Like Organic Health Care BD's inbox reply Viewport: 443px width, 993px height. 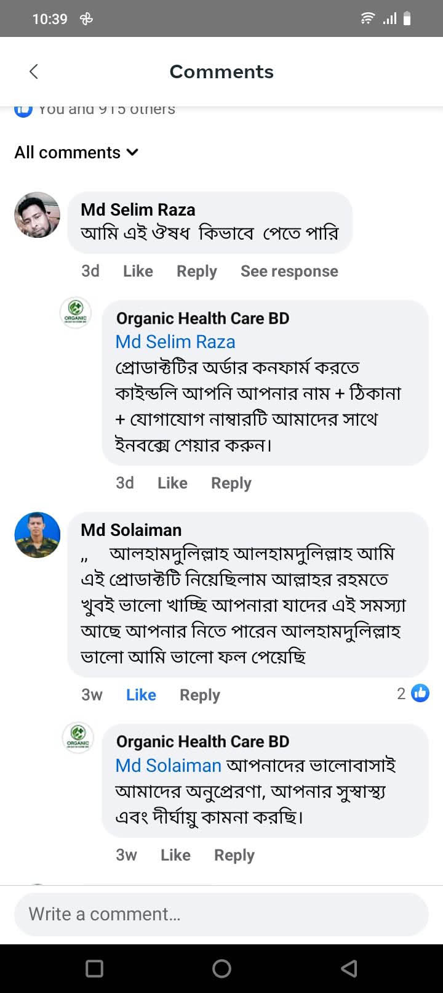click(172, 483)
